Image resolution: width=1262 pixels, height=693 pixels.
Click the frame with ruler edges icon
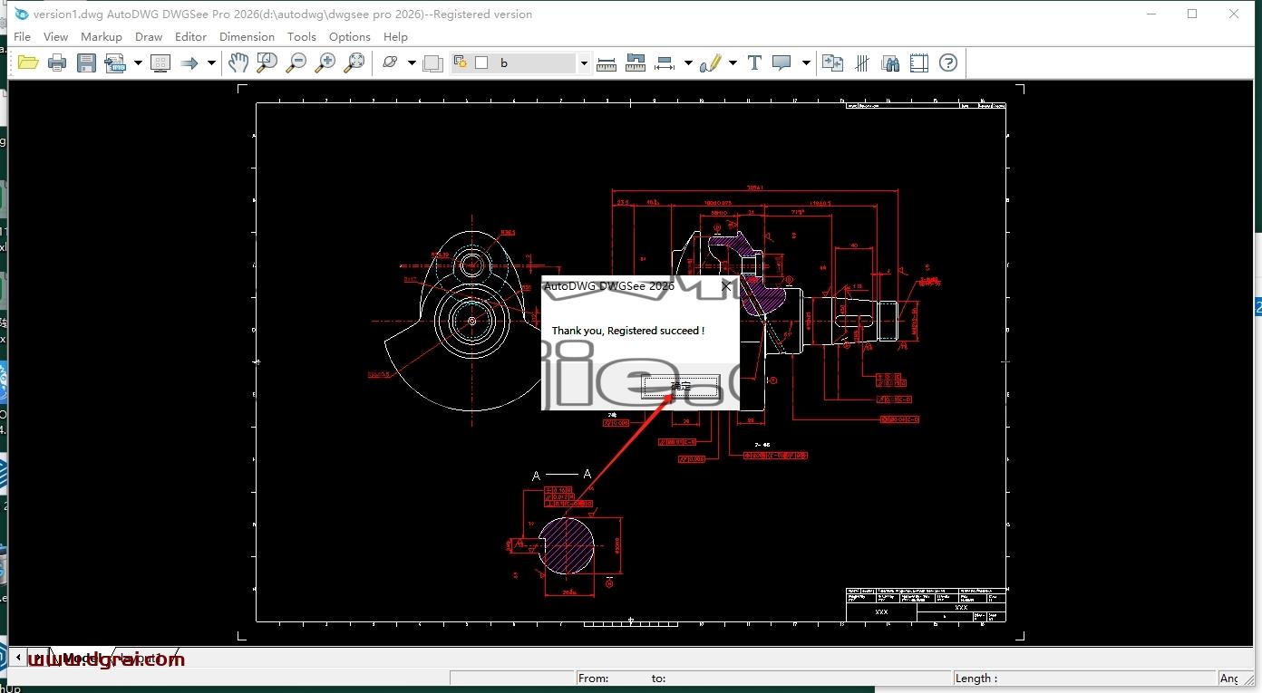[x=919, y=63]
